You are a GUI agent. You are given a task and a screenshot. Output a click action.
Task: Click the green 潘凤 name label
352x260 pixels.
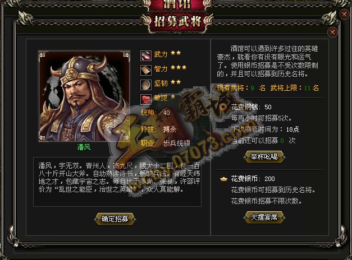click(x=84, y=147)
